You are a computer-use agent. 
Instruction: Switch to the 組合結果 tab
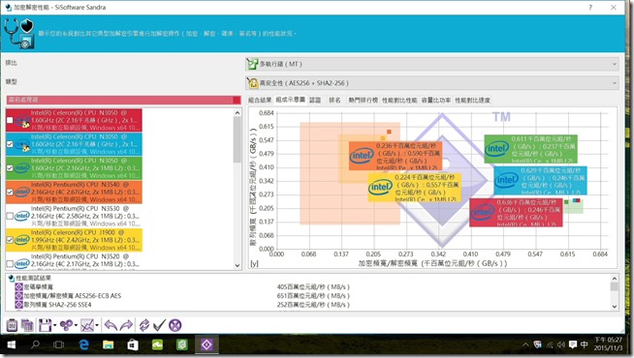point(260,100)
